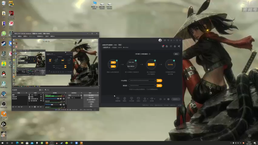Pop out the OBS scenes dock panel
Viewport: 258px width, 145px height.
coord(26,93)
